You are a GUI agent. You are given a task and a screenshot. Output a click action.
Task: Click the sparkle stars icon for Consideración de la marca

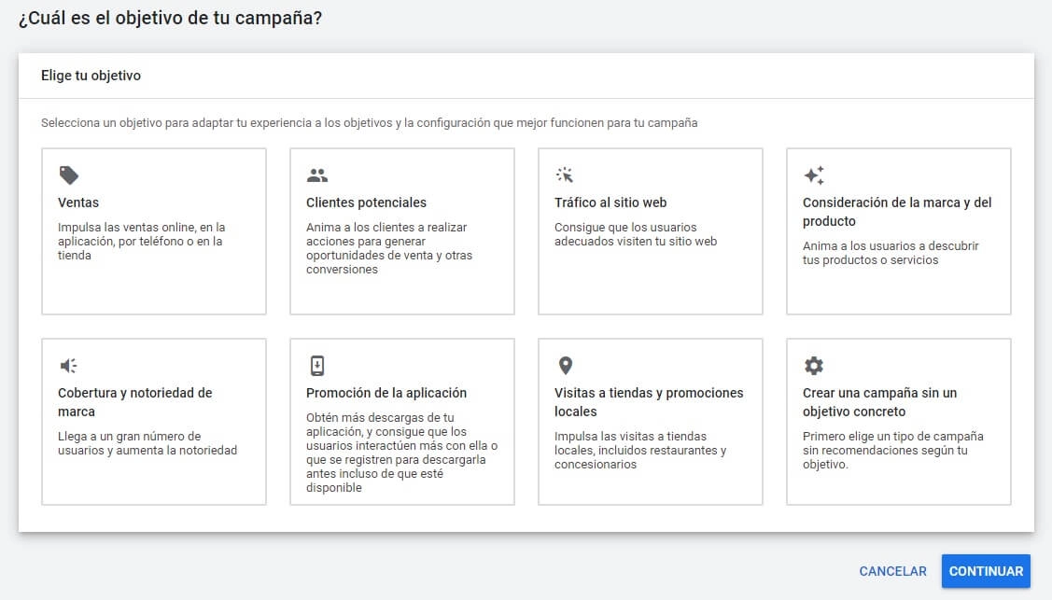pos(814,175)
